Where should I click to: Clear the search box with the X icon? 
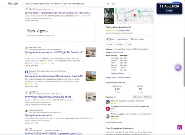[108, 4]
